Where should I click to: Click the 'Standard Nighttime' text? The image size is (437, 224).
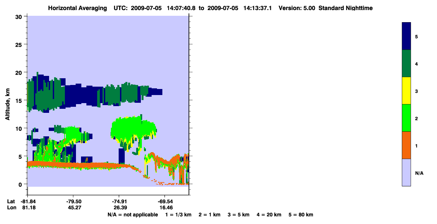pyautogui.click(x=346, y=8)
